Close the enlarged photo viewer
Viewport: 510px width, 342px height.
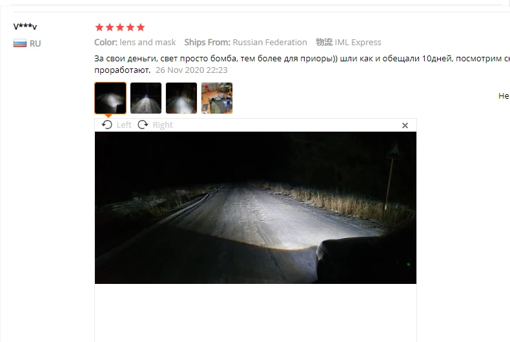pyautogui.click(x=405, y=125)
